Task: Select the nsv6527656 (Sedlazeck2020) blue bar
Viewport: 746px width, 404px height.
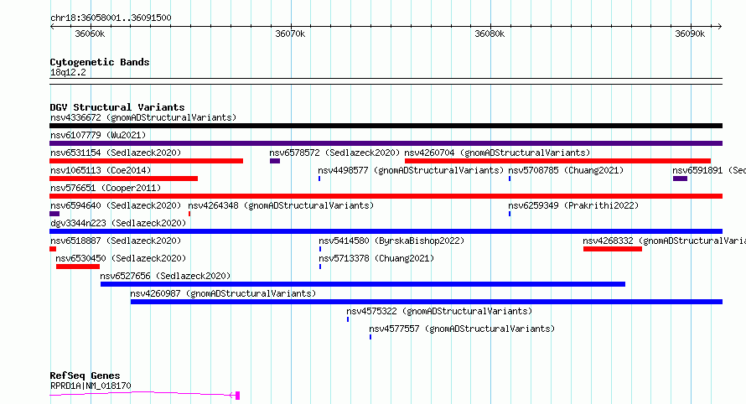Action: pyautogui.click(x=363, y=284)
